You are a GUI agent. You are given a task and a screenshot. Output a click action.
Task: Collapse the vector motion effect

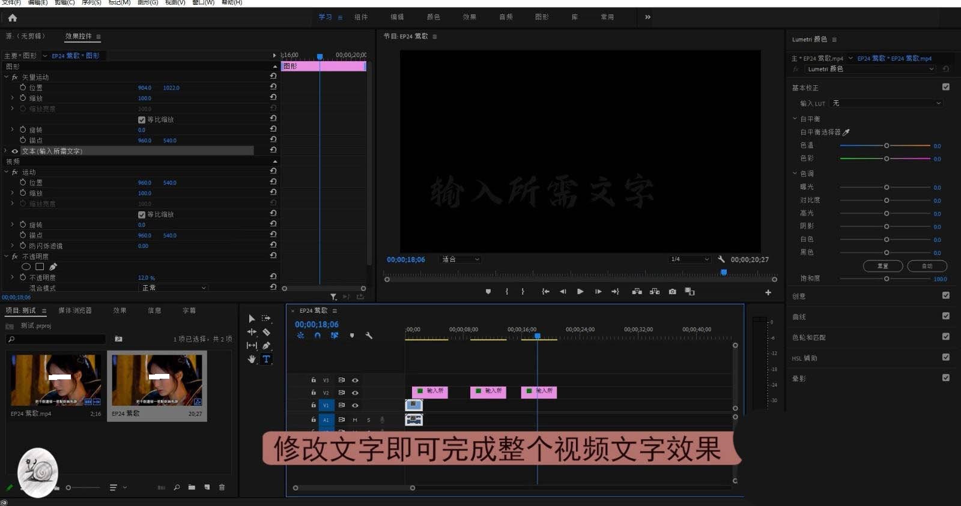[7, 77]
